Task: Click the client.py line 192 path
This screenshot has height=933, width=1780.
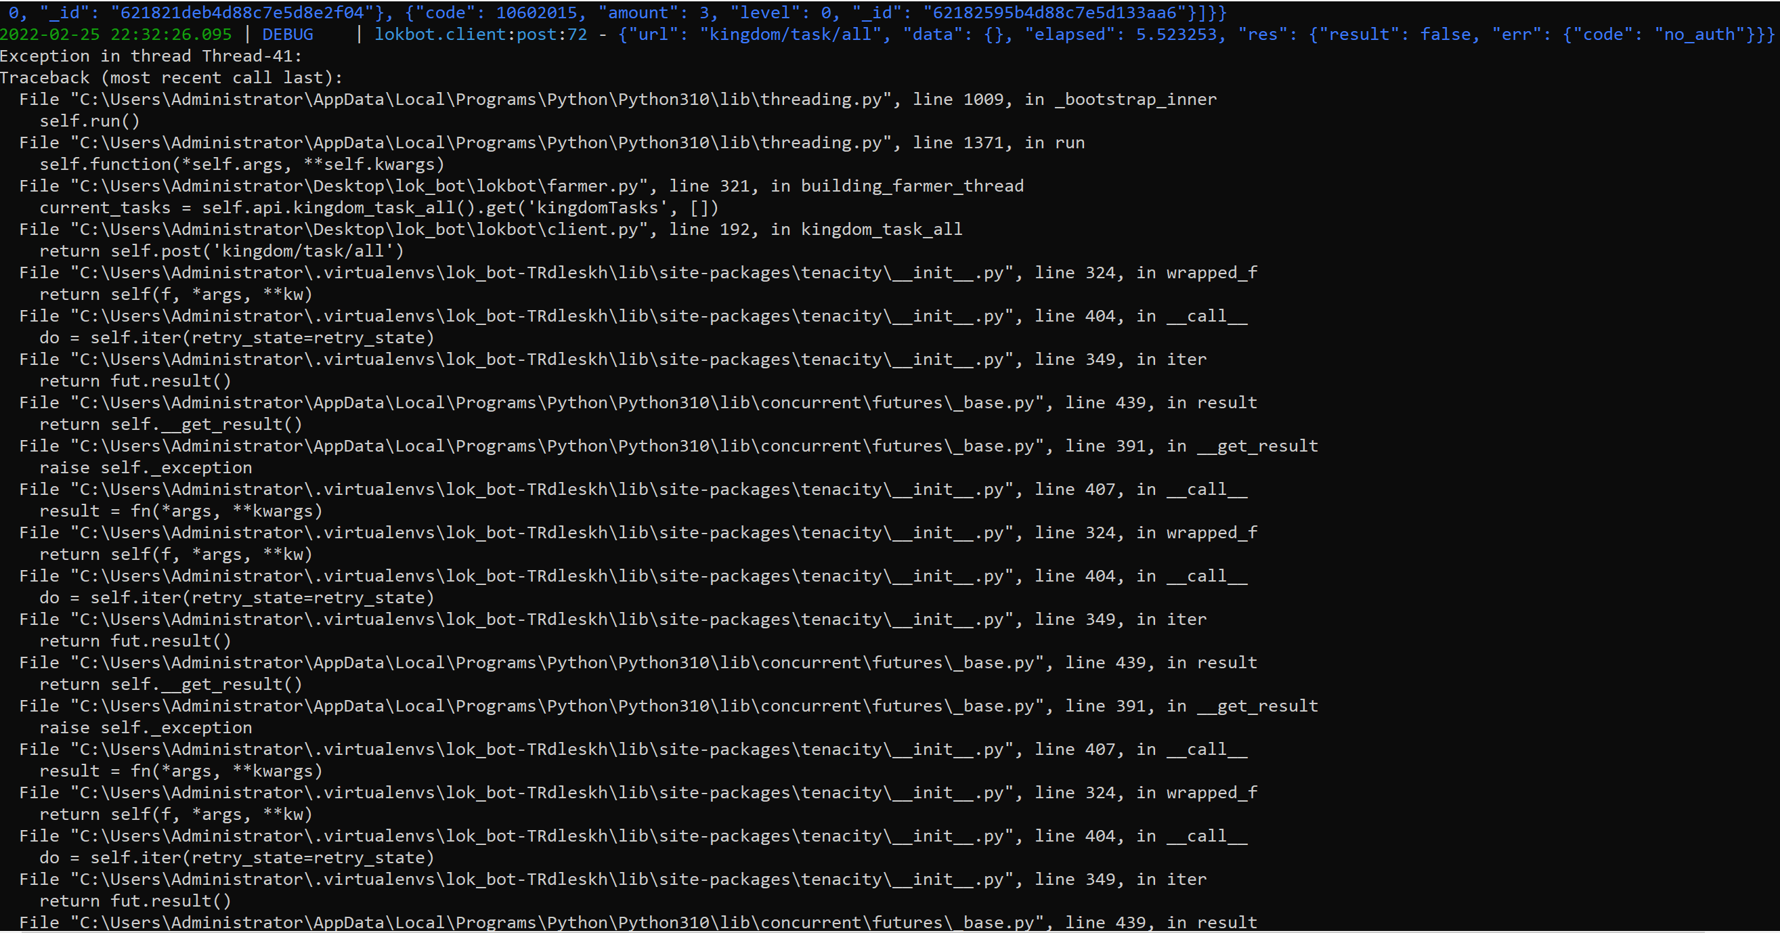Action: point(345,229)
